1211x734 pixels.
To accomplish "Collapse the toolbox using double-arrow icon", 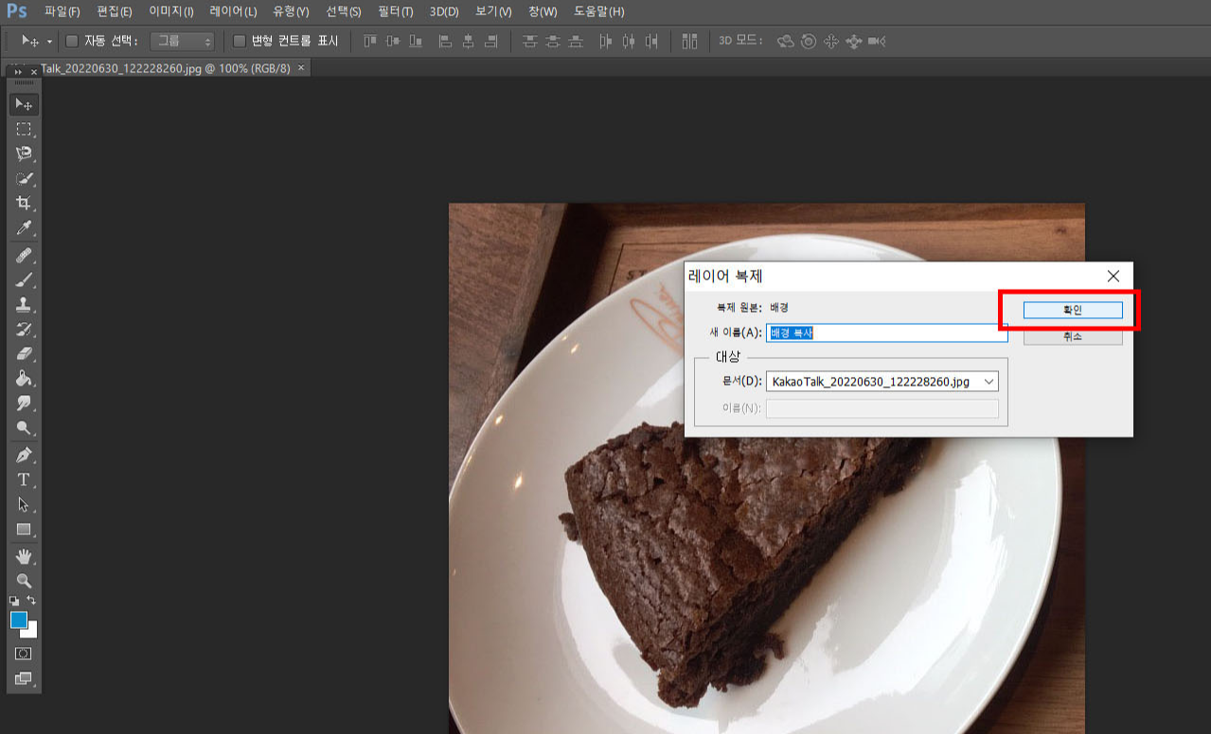I will [18, 72].
